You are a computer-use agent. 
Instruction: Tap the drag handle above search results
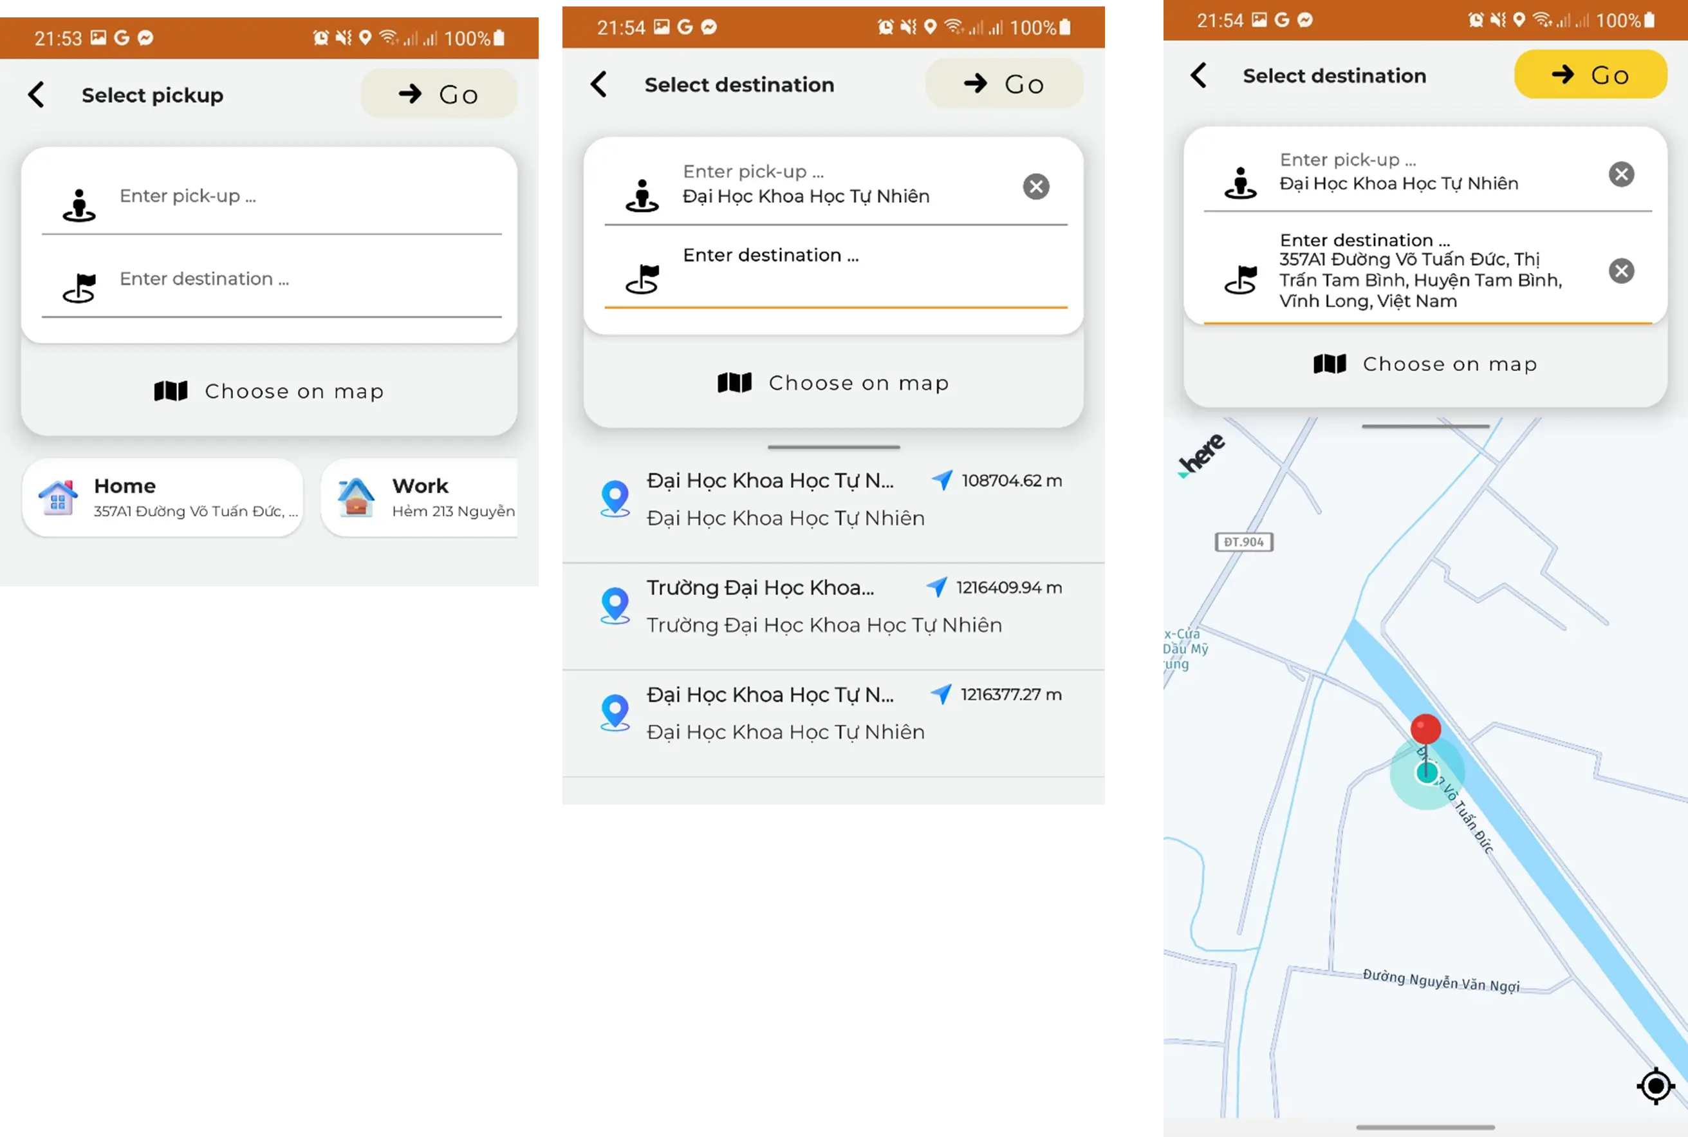833,447
